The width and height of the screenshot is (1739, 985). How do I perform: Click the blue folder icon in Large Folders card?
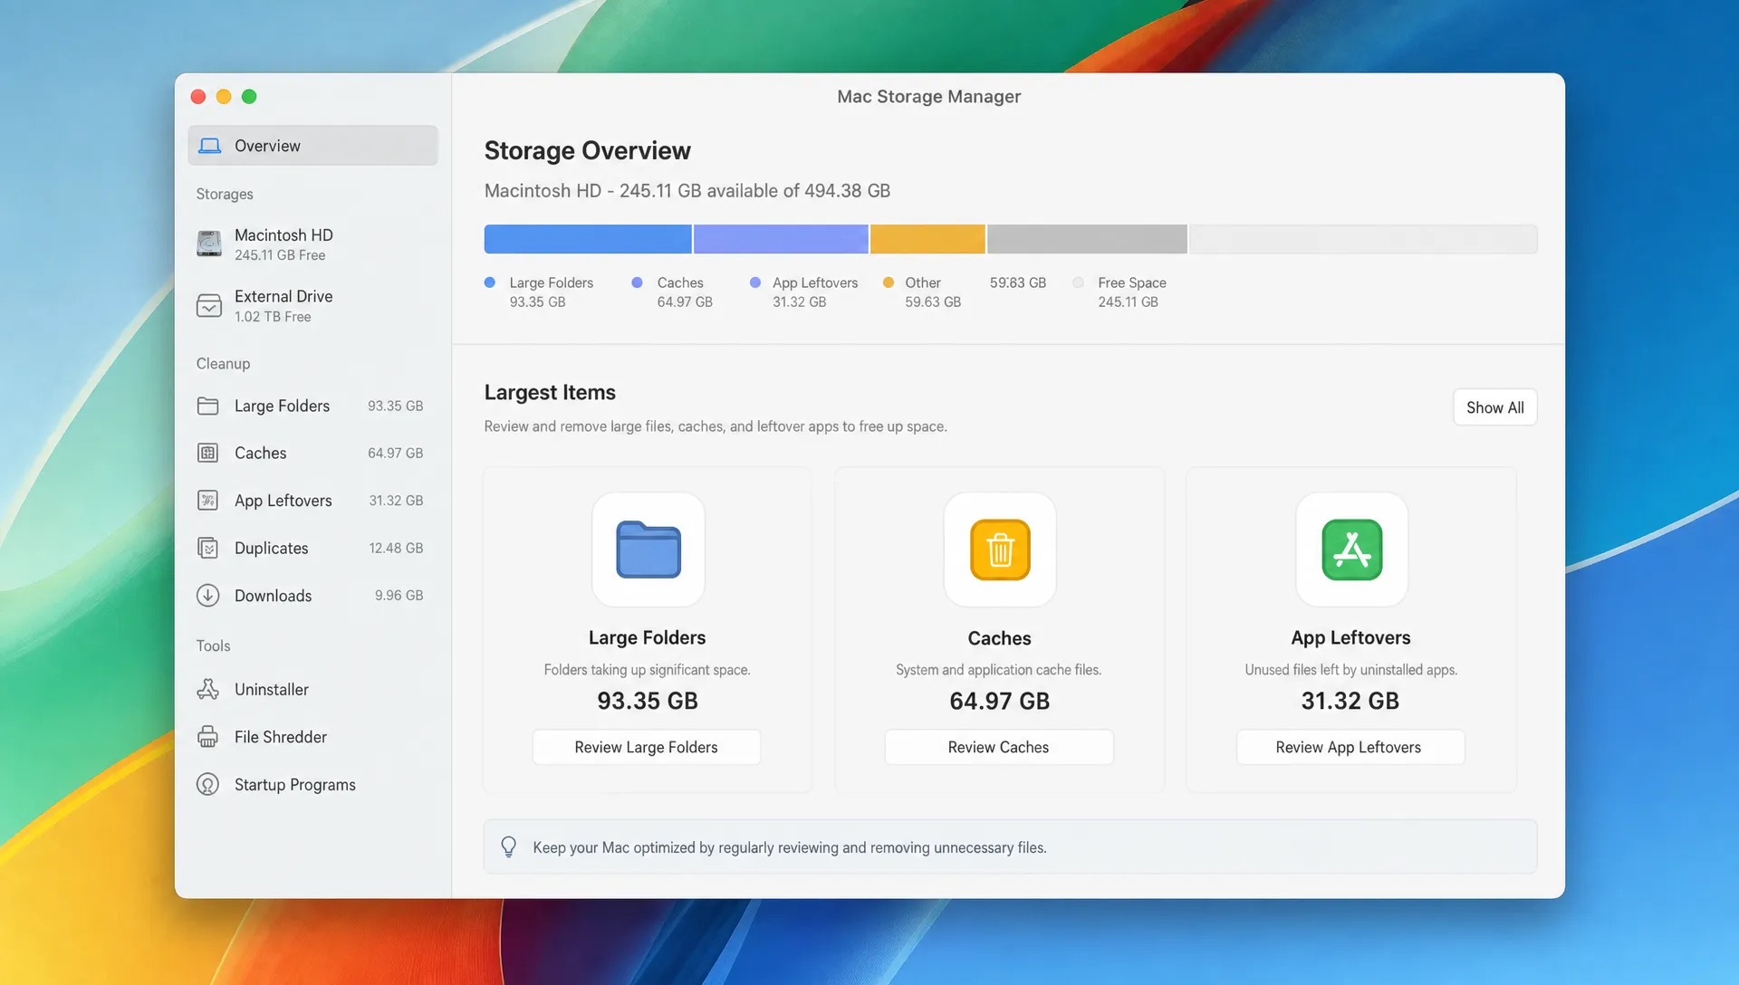coord(649,550)
